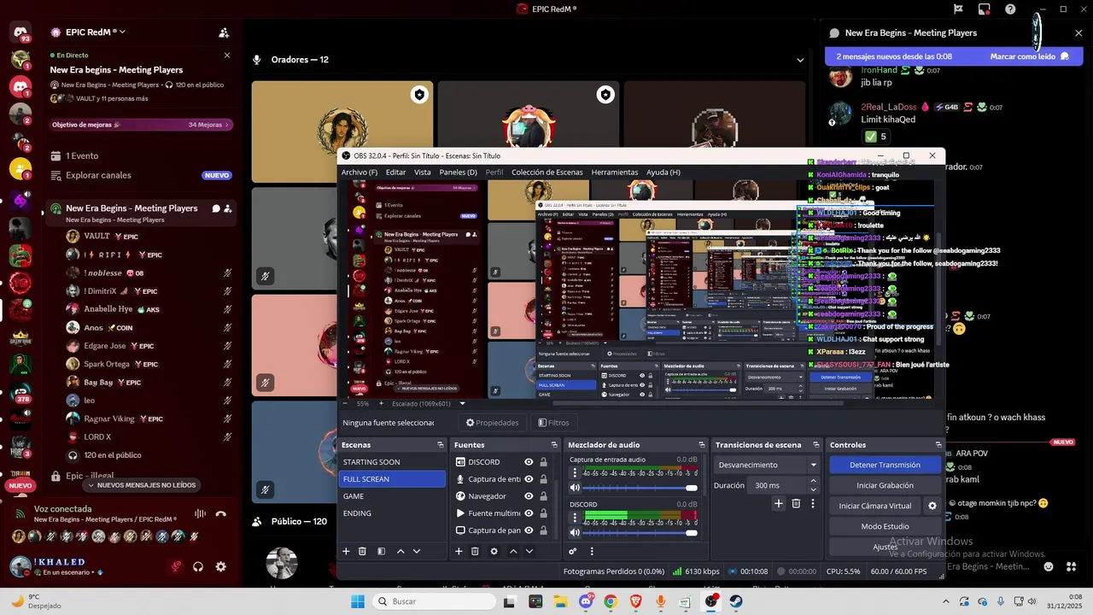This screenshot has width=1093, height=615.
Task: Pop out the Escenas dock
Action: (441, 445)
